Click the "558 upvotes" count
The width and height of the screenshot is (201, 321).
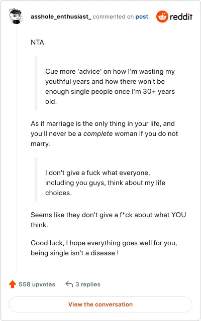coord(37,284)
